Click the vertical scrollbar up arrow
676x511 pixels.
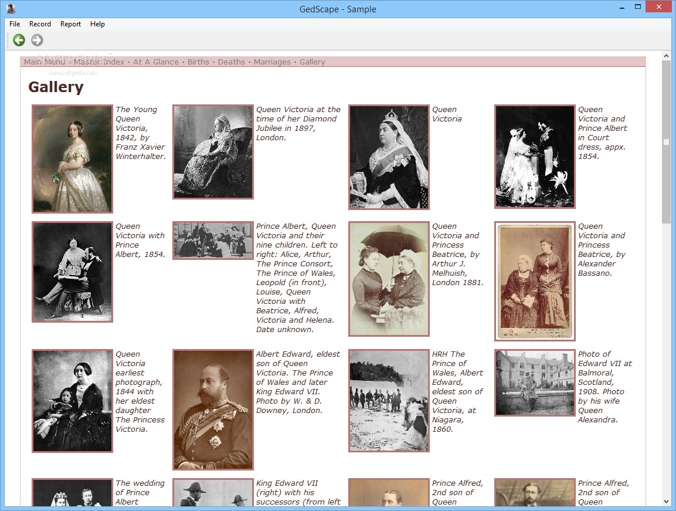click(667, 56)
